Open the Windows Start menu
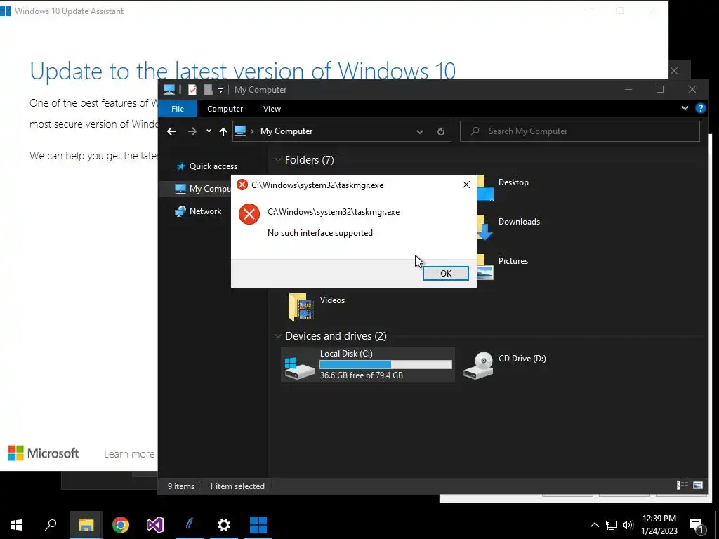Viewport: 719px width, 539px height. [17, 525]
